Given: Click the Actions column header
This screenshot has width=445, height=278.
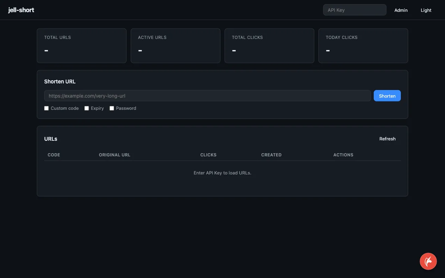Looking at the screenshot, I should 343,155.
